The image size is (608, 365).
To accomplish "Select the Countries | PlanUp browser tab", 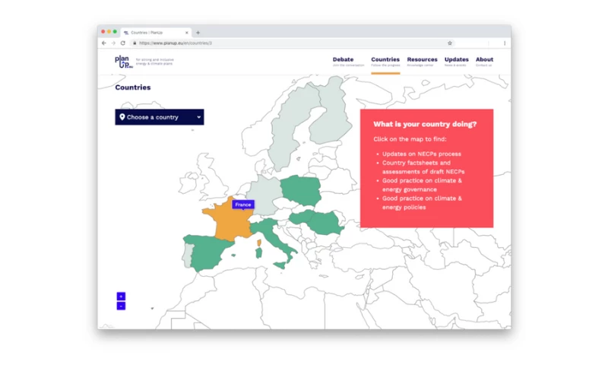I will (152, 33).
